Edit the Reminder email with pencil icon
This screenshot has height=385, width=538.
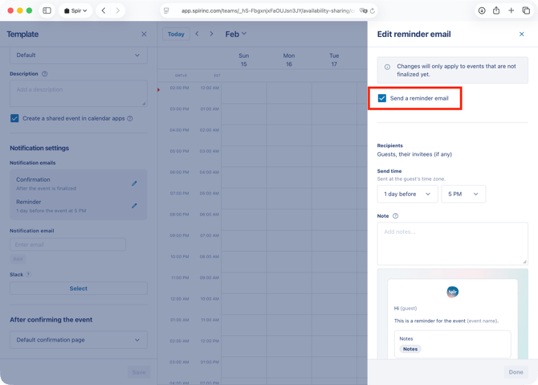(x=134, y=206)
